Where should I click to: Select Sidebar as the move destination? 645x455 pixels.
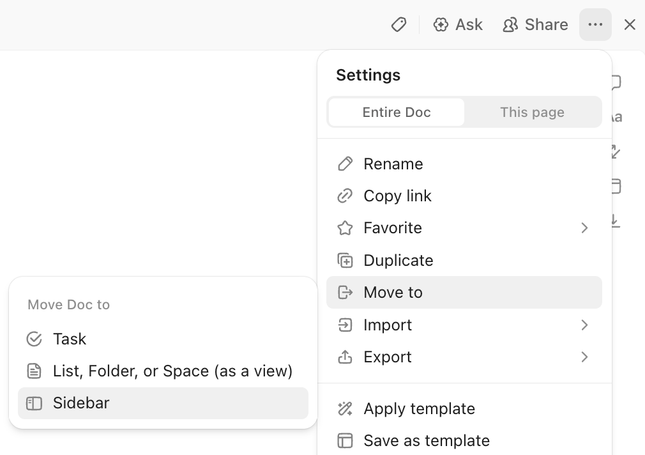coord(81,403)
